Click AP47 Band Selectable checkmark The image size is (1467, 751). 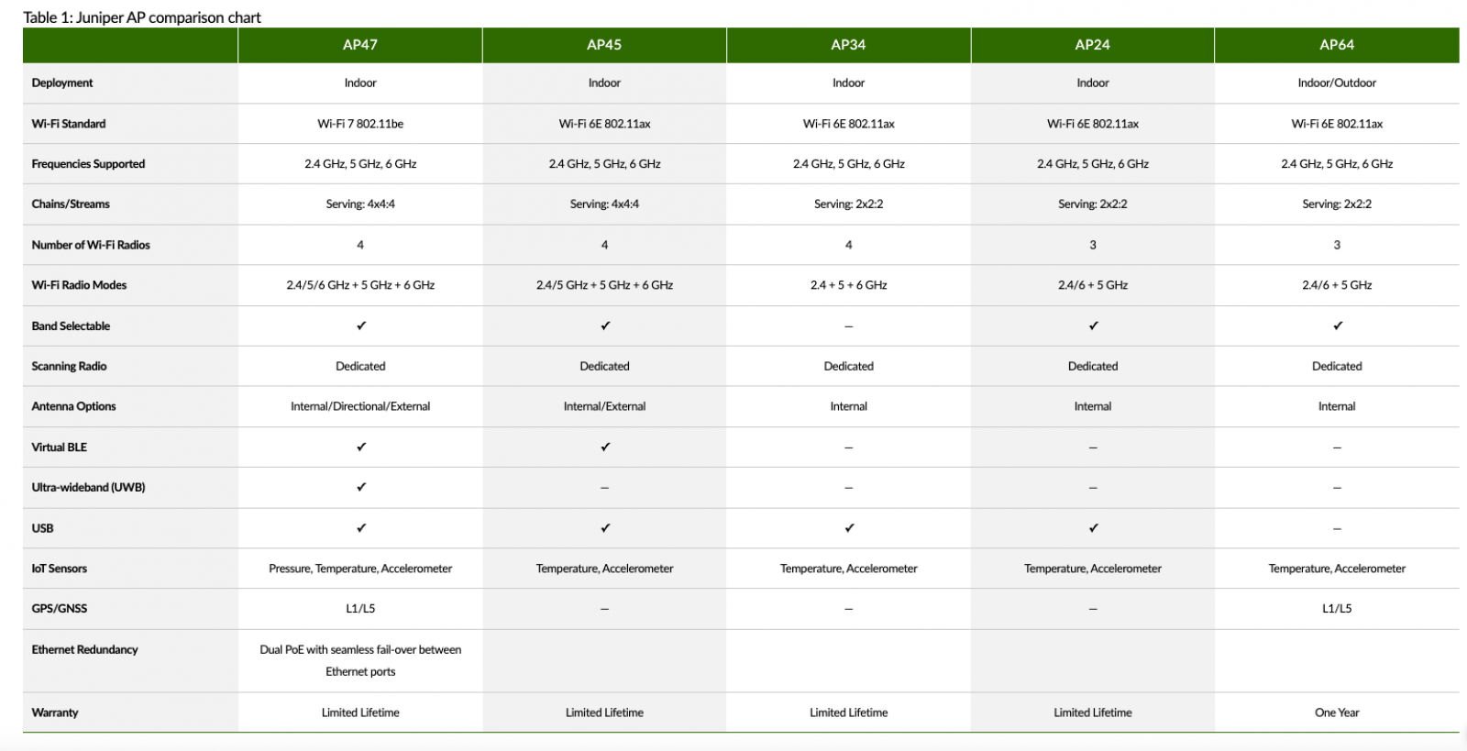coord(361,326)
